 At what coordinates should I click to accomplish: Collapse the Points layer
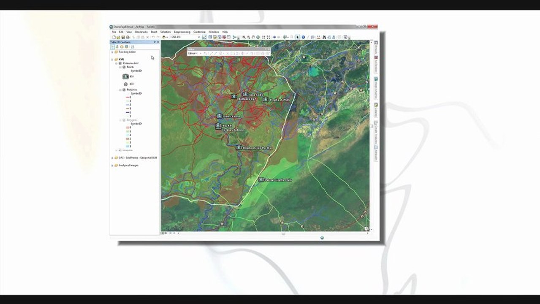(x=120, y=67)
